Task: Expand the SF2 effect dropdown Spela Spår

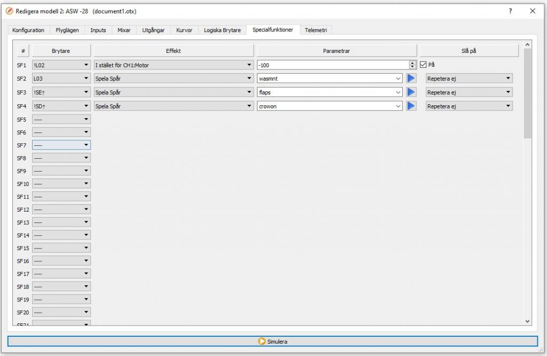Action: point(173,79)
